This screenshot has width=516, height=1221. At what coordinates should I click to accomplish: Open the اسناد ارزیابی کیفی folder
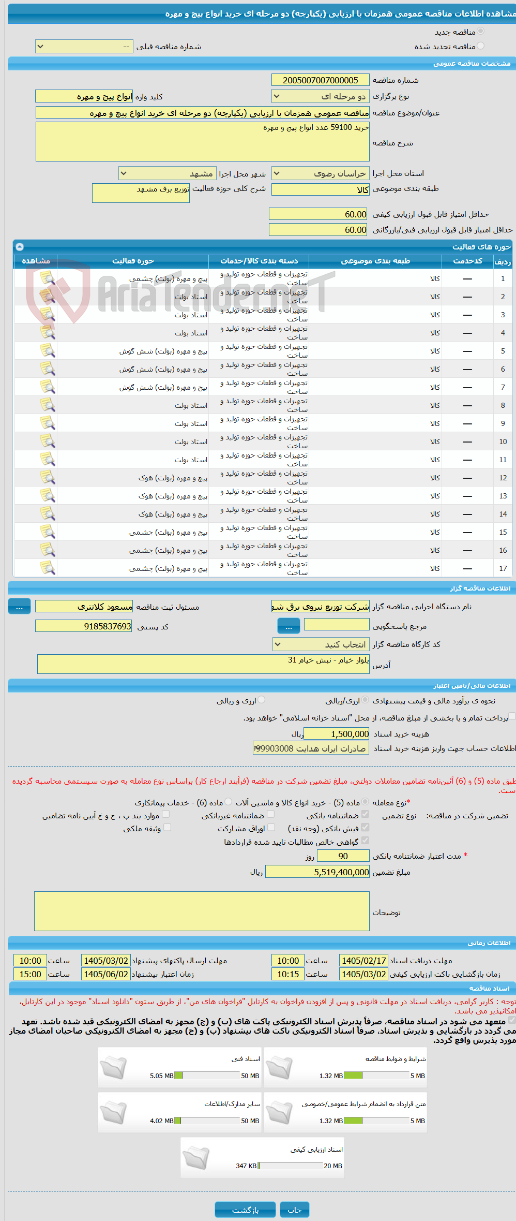pyautogui.click(x=196, y=1157)
